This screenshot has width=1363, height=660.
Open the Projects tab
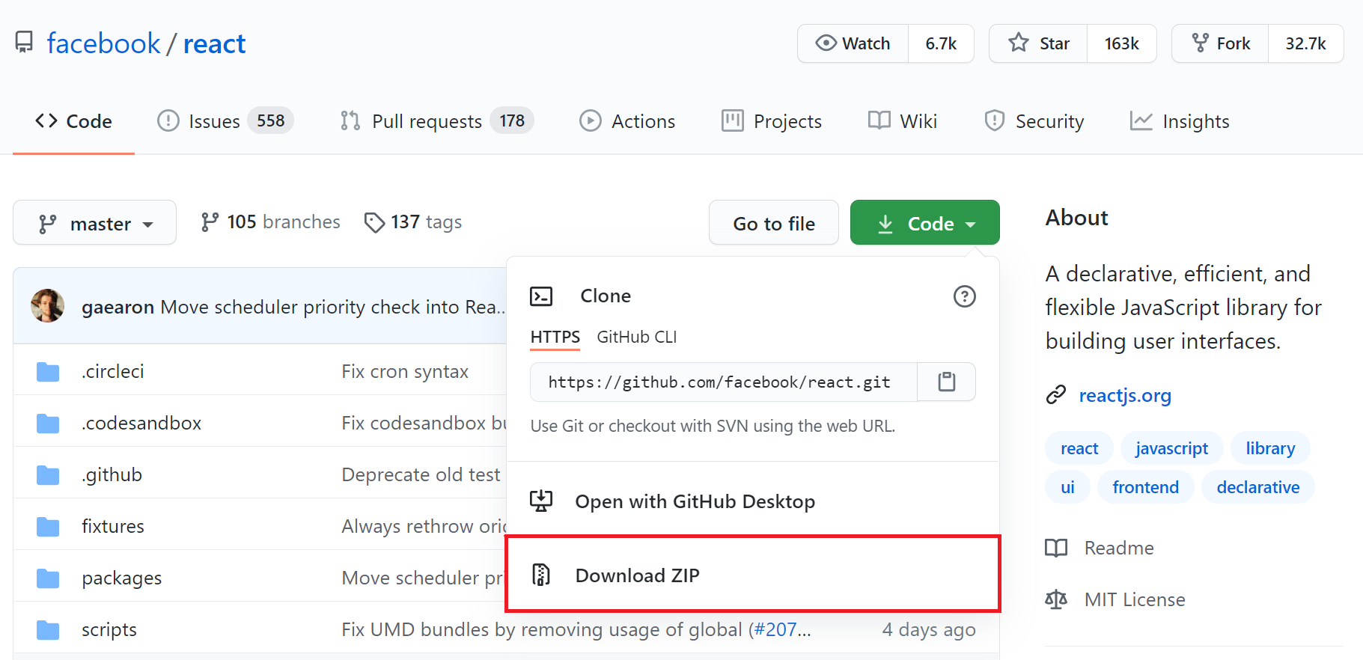point(771,121)
